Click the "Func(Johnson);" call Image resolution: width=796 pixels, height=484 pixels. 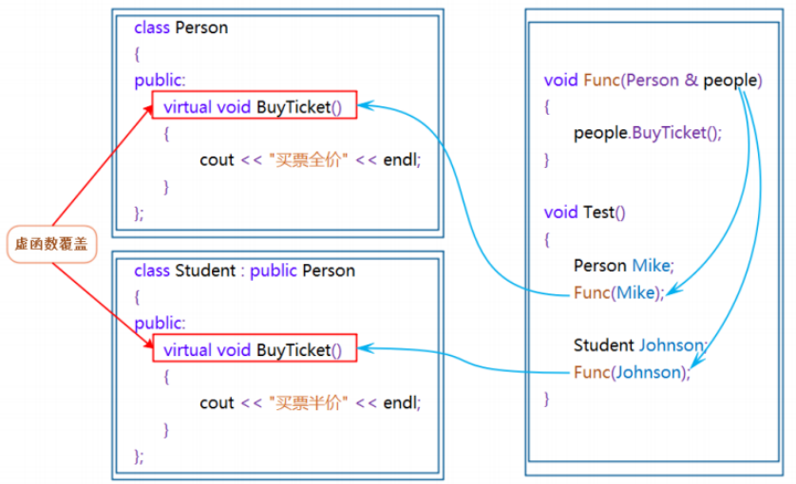pyautogui.click(x=632, y=373)
